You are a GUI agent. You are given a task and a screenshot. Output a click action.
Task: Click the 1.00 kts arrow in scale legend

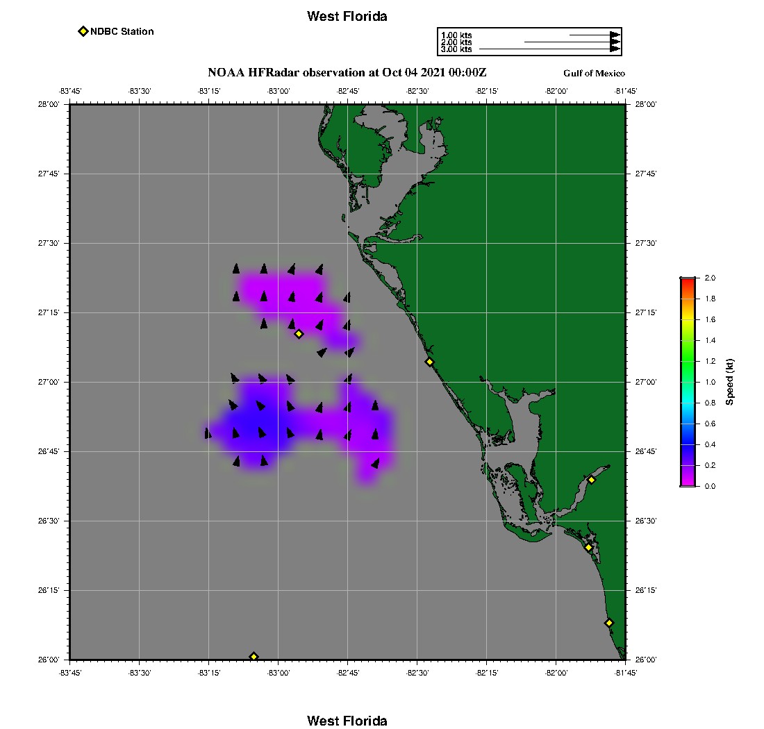coord(595,35)
